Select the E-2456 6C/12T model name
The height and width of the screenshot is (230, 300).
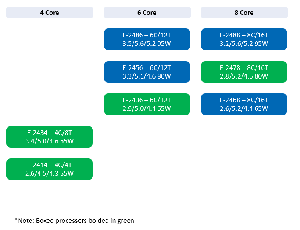147,68
